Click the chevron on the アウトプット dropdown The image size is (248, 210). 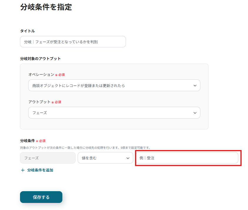195,113
